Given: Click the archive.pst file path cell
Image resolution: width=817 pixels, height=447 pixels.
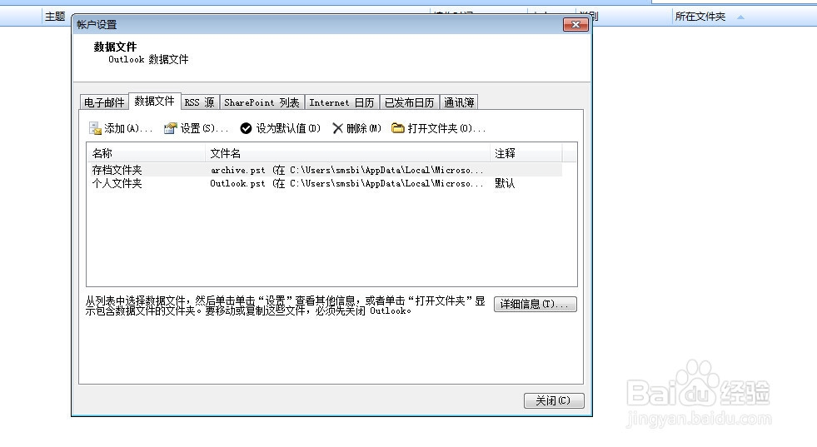Looking at the screenshot, I should click(x=346, y=170).
